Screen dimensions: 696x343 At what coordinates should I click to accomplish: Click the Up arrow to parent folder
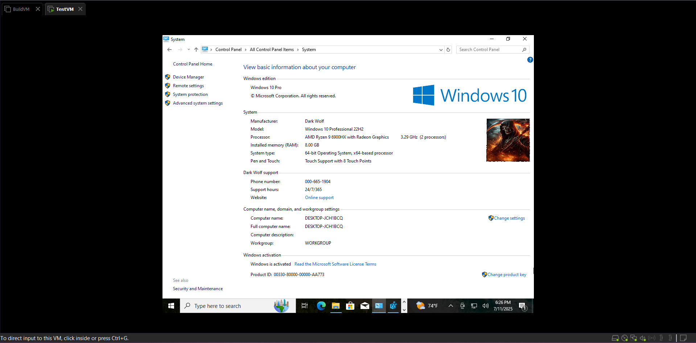(x=196, y=50)
